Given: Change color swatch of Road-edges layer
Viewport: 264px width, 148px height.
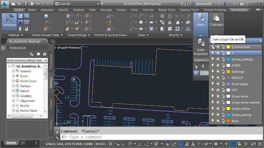Looking at the screenshot, I should point(228,84).
